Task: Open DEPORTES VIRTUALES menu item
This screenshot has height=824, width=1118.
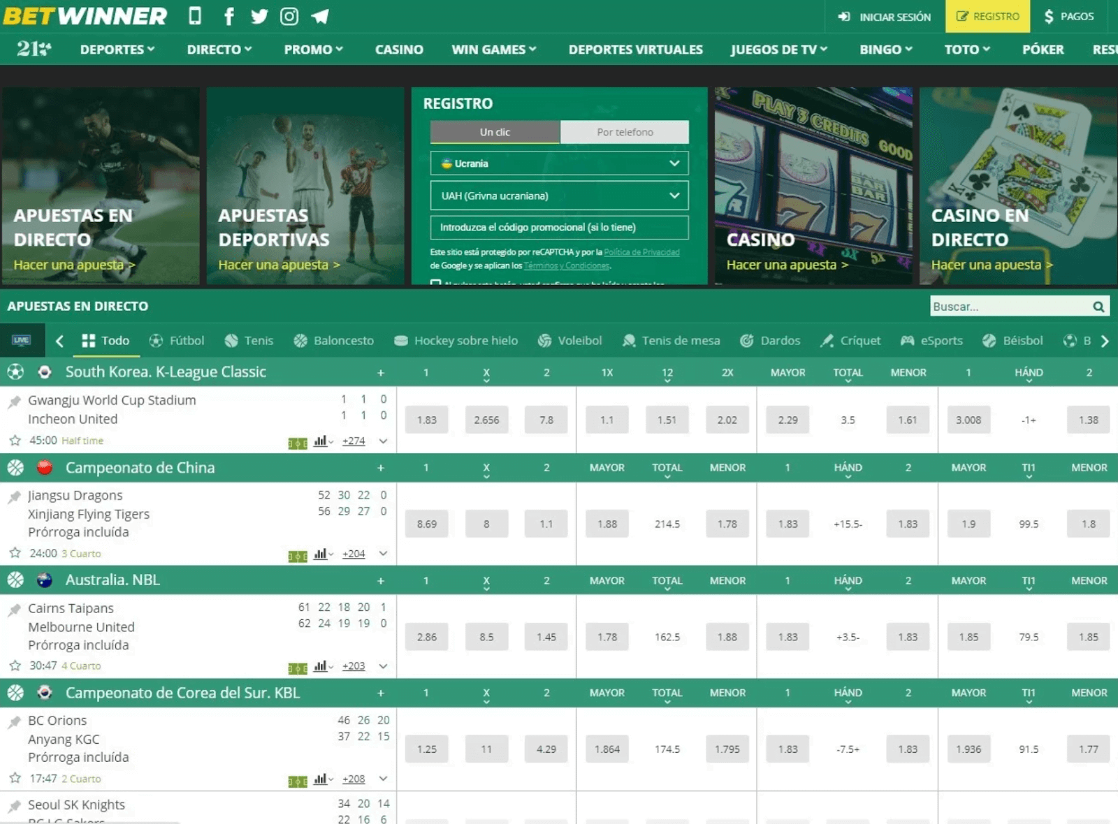Action: (635, 50)
